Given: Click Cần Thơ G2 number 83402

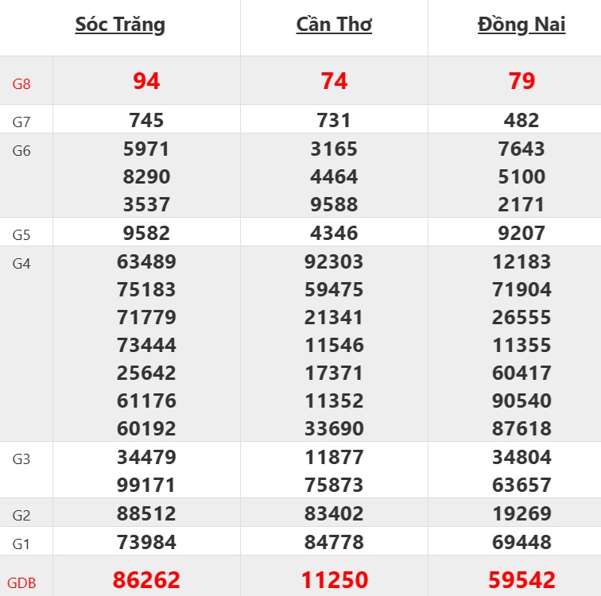Looking at the screenshot, I should coord(334,513).
